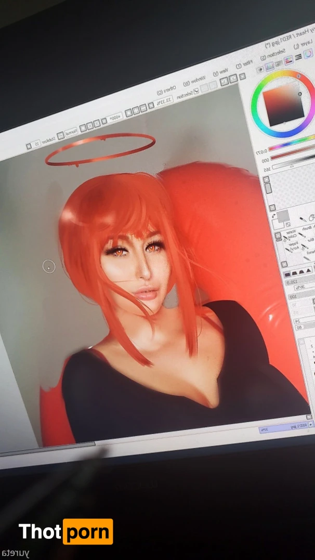Open the rotation angle +000° dropdown
The width and height of the screenshot is (315, 560).
point(115,118)
